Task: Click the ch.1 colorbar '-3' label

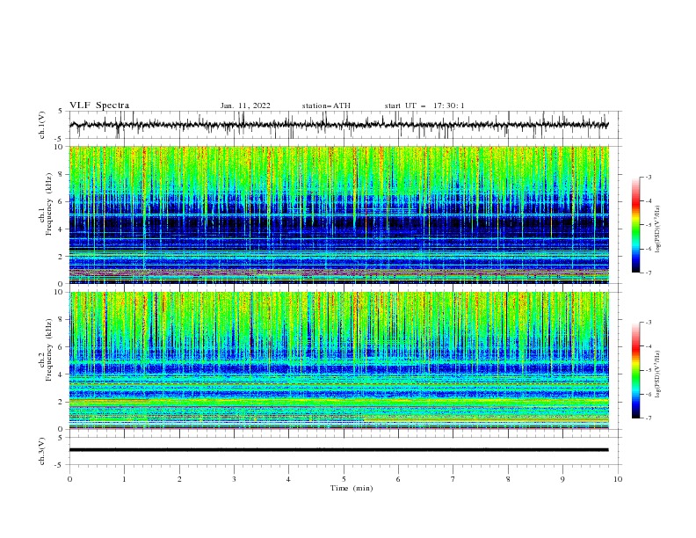Action: (x=648, y=177)
